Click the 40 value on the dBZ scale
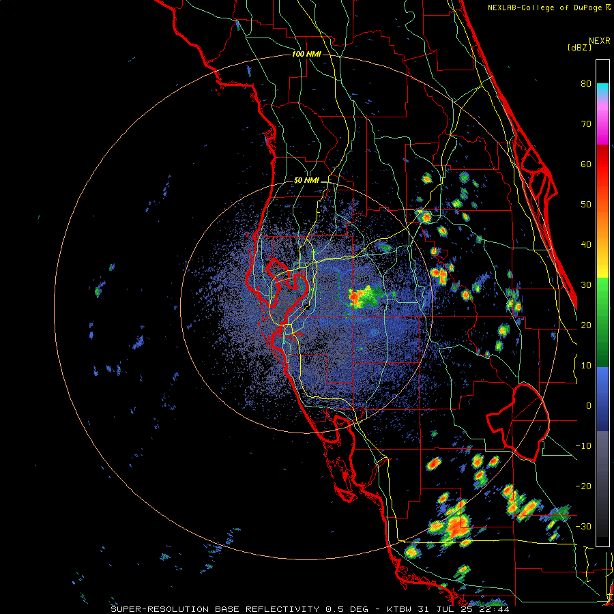The image size is (614, 614). coord(586,245)
